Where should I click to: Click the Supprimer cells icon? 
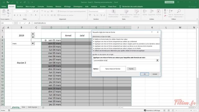[x=152, y=12]
